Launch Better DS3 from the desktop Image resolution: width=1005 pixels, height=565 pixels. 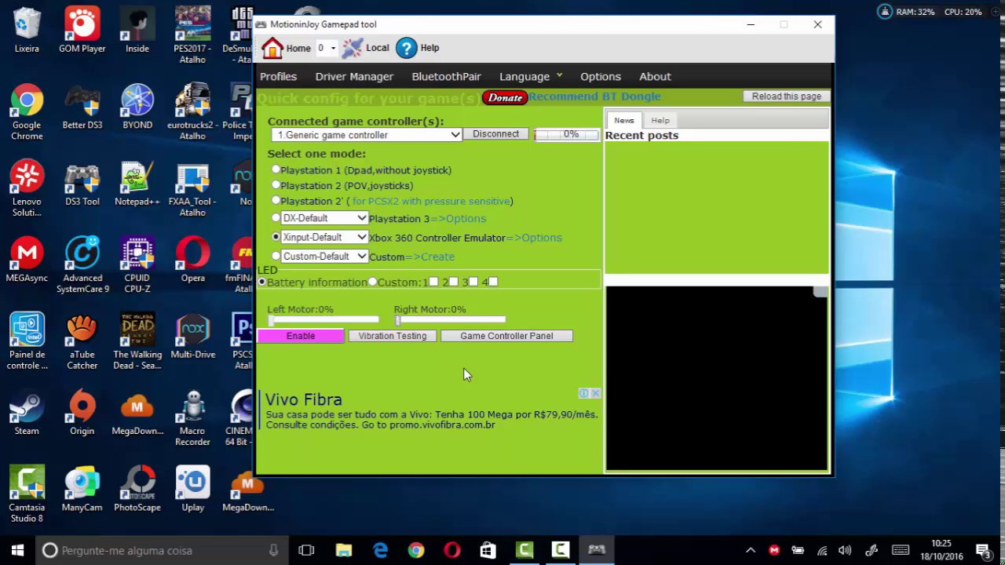point(82,107)
